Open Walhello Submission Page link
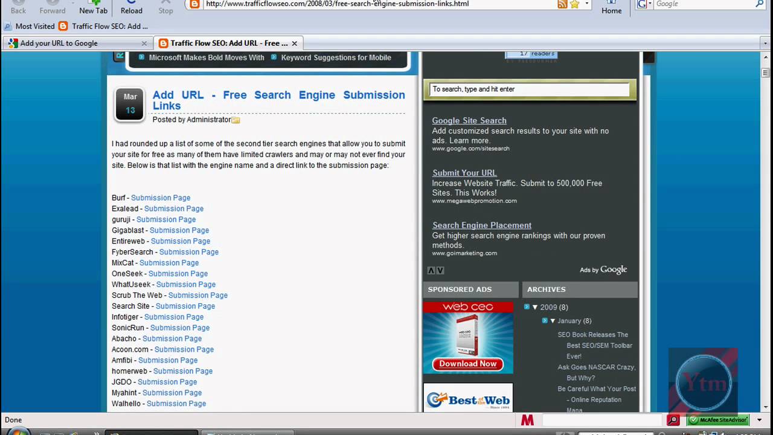The height and width of the screenshot is (435, 773). [176, 404]
